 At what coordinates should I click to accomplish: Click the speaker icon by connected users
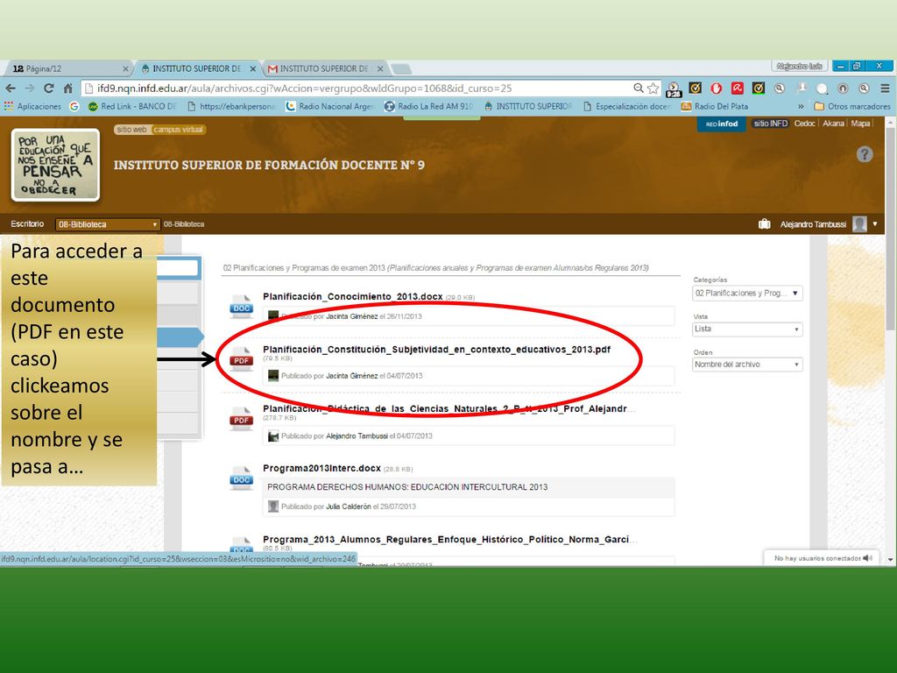pyautogui.click(x=867, y=558)
